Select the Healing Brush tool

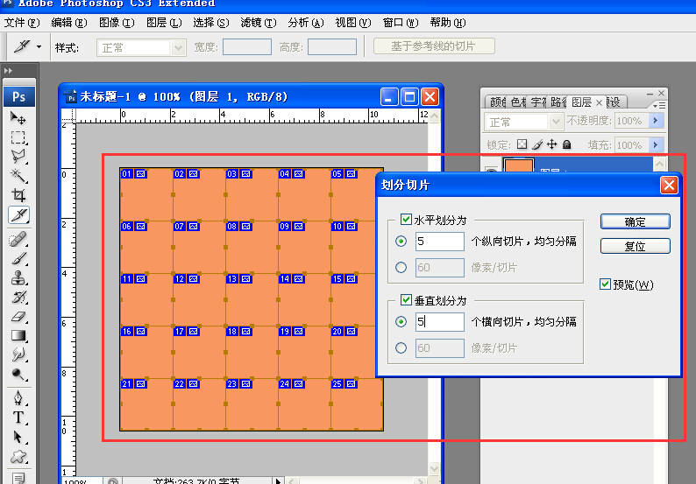(x=18, y=240)
